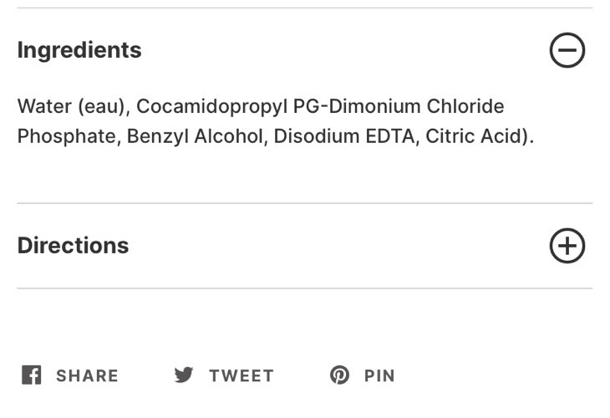Click the "PG-Dimonium Chloride" ingredient text
Viewport: 610px width, 418px height.
tap(399, 107)
